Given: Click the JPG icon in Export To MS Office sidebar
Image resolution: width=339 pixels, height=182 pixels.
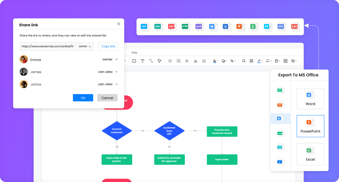Looking at the screenshot, I should pyautogui.click(x=280, y=90).
